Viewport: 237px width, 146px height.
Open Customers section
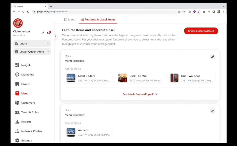pos(25,103)
